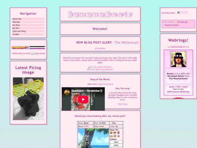Image resolution: width=197 pixels, height=148 pixels.
Task: Buy the roast chicken pet shop item
Action: (115, 133)
